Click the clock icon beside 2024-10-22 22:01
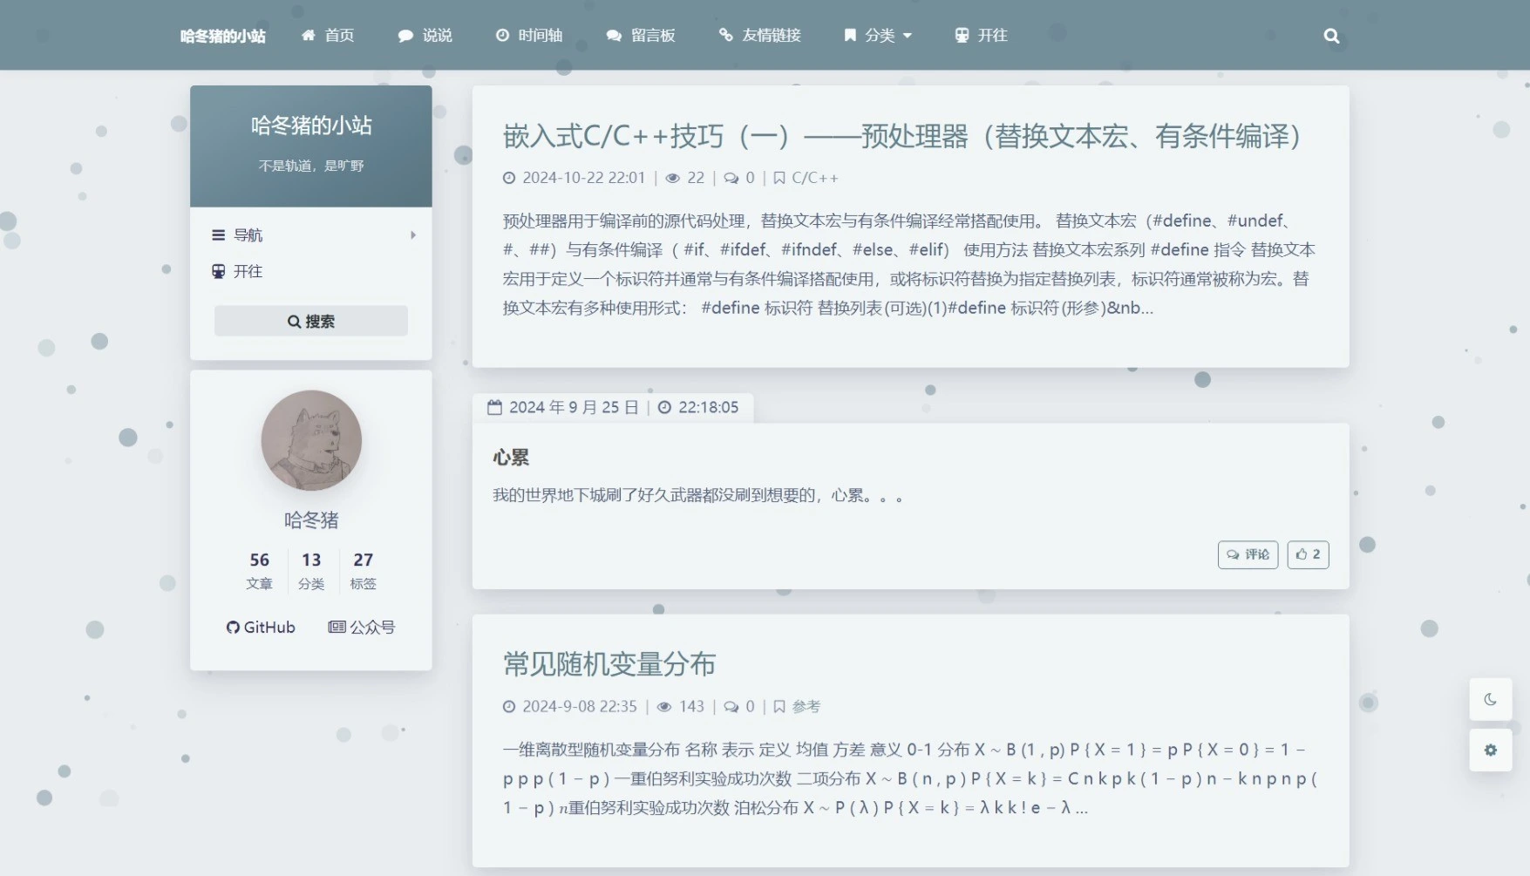1530x876 pixels. 508,178
